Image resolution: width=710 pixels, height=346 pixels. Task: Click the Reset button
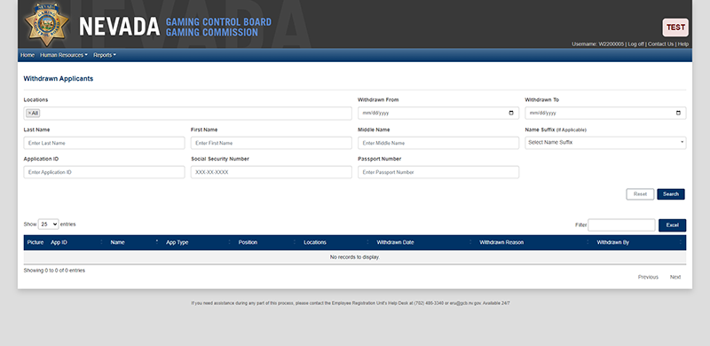coord(640,194)
